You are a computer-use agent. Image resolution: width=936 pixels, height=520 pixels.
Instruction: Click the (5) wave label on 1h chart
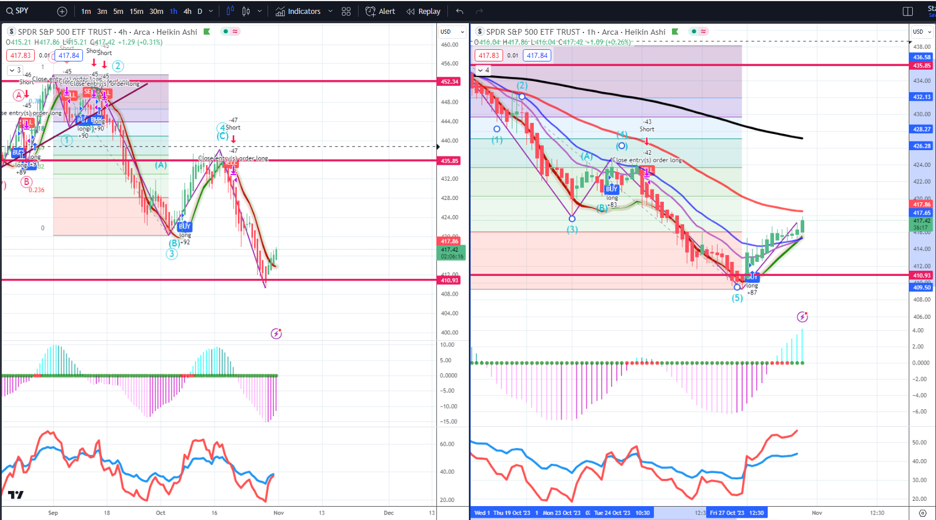737,298
